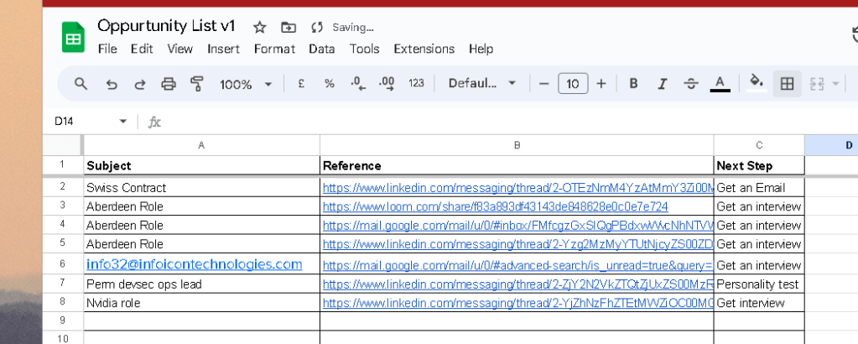Open the loom.com share link
The image size is (858, 344).
[495, 206]
